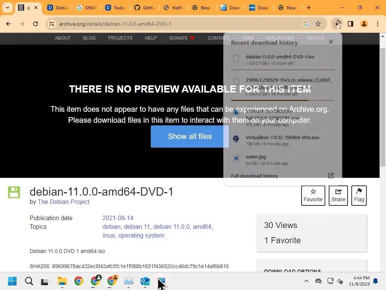The height and width of the screenshot is (290, 386).
Task: Open the tab search dropdown arrow
Action: [x=8, y=8]
